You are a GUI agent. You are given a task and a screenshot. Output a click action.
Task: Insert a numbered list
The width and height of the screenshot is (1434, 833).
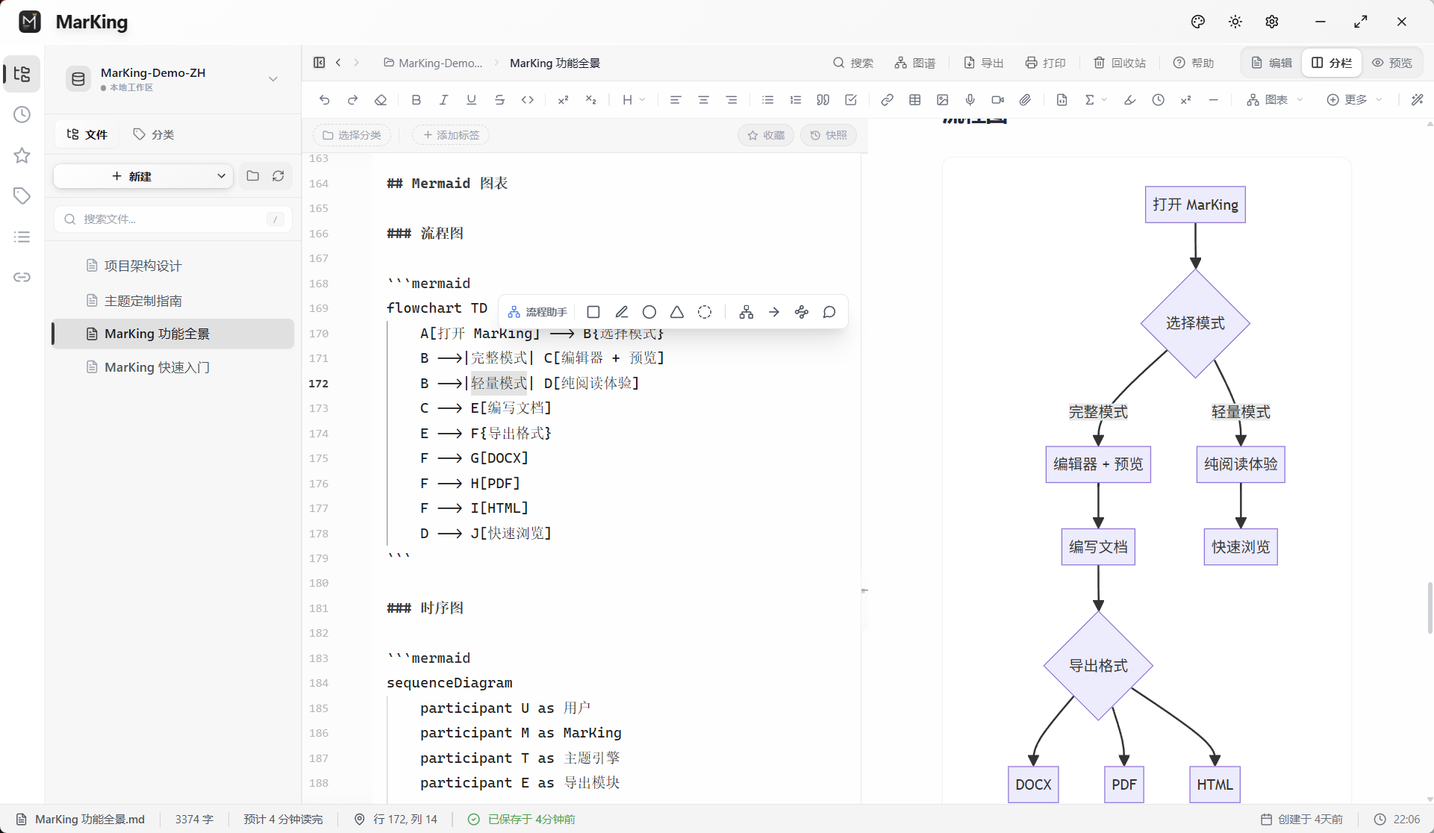pyautogui.click(x=796, y=100)
